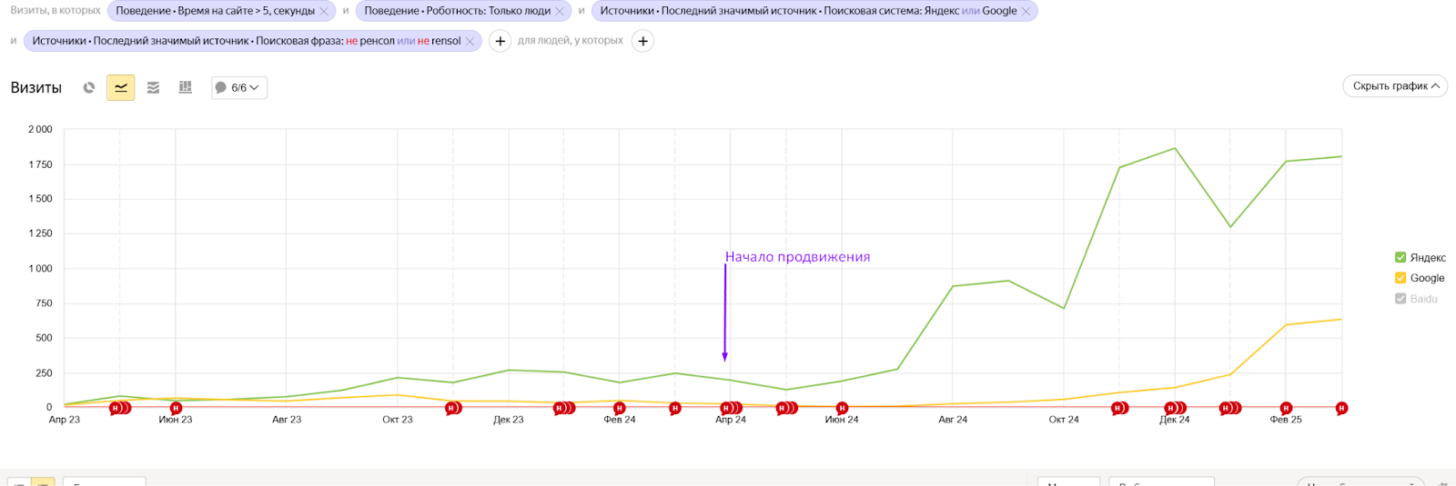Click the 'Визиты, в которых' label

tap(56, 11)
